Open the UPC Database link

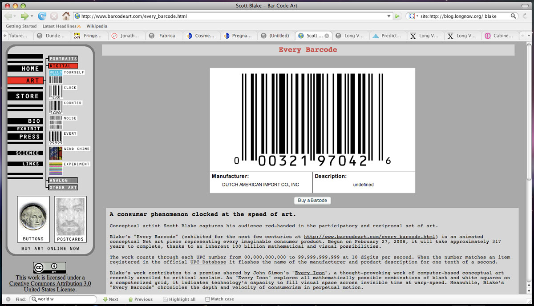click(x=208, y=262)
